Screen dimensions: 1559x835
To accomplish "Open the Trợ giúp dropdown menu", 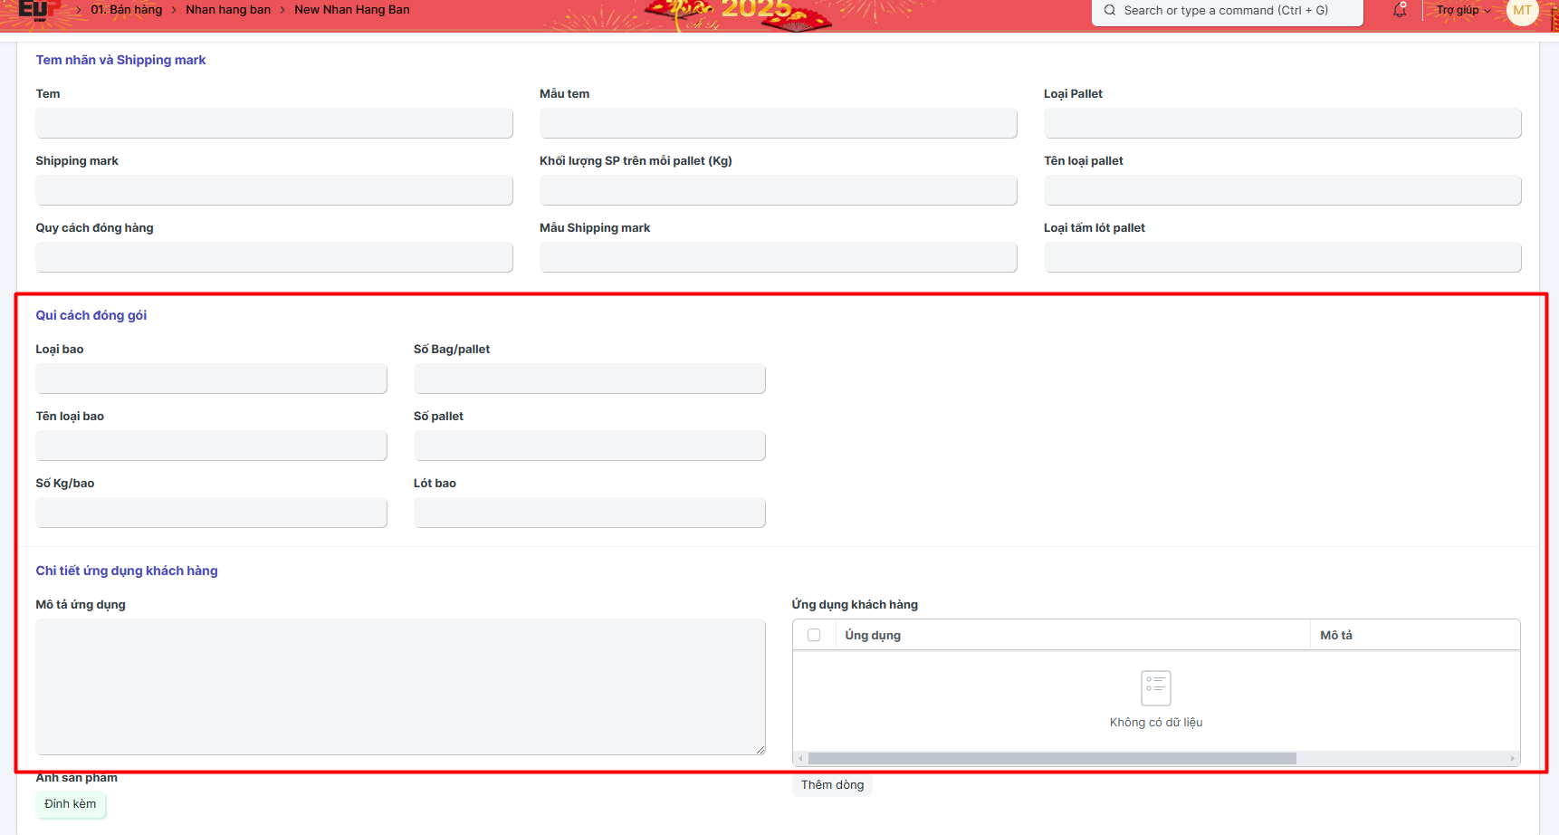I will (1462, 11).
